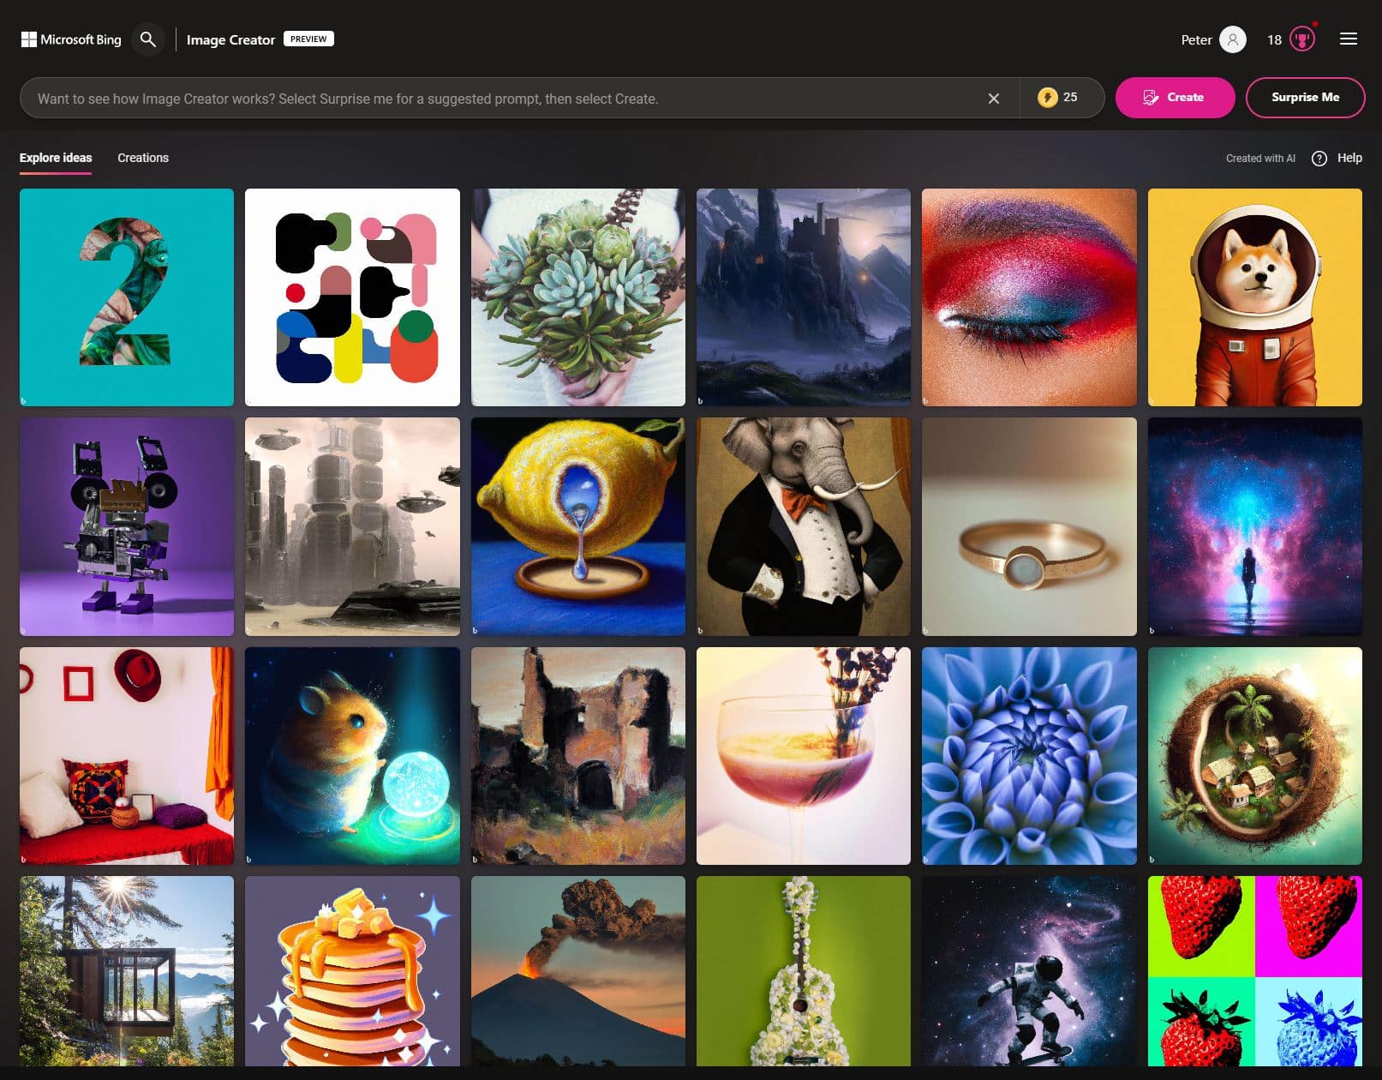Click the Image Creator title link

coord(230,39)
